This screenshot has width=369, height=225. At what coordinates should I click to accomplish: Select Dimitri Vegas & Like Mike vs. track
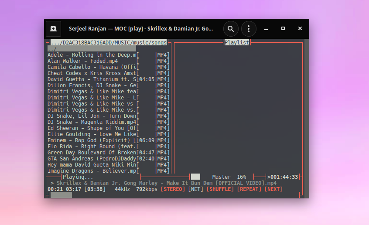click(108, 110)
